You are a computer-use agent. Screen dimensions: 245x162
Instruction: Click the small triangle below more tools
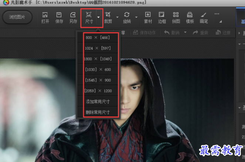pos(221,21)
